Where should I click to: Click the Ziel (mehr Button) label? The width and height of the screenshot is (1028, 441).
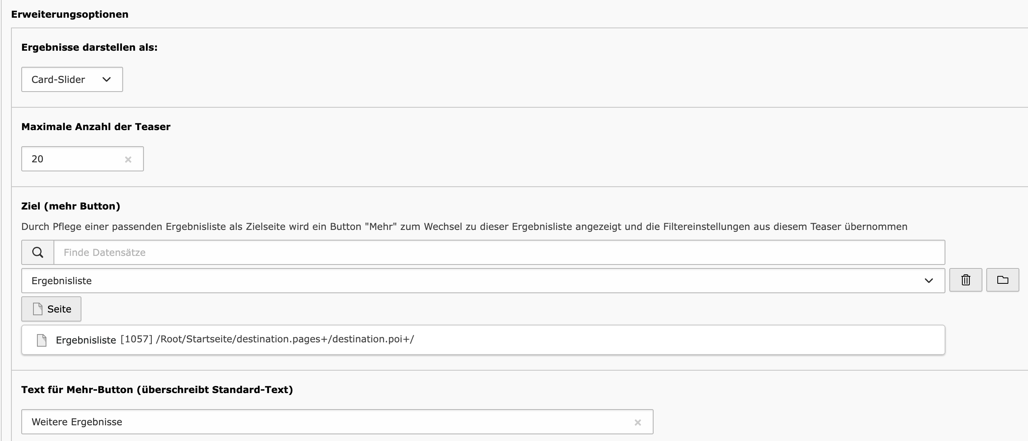click(71, 206)
